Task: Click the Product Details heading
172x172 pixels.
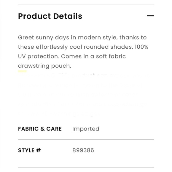Action: click(50, 16)
